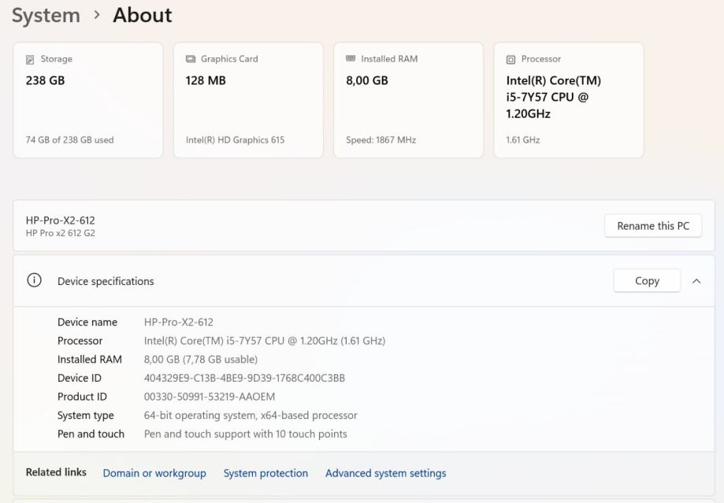724x503 pixels.
Task: Click the Processor chip icon
Action: (511, 59)
